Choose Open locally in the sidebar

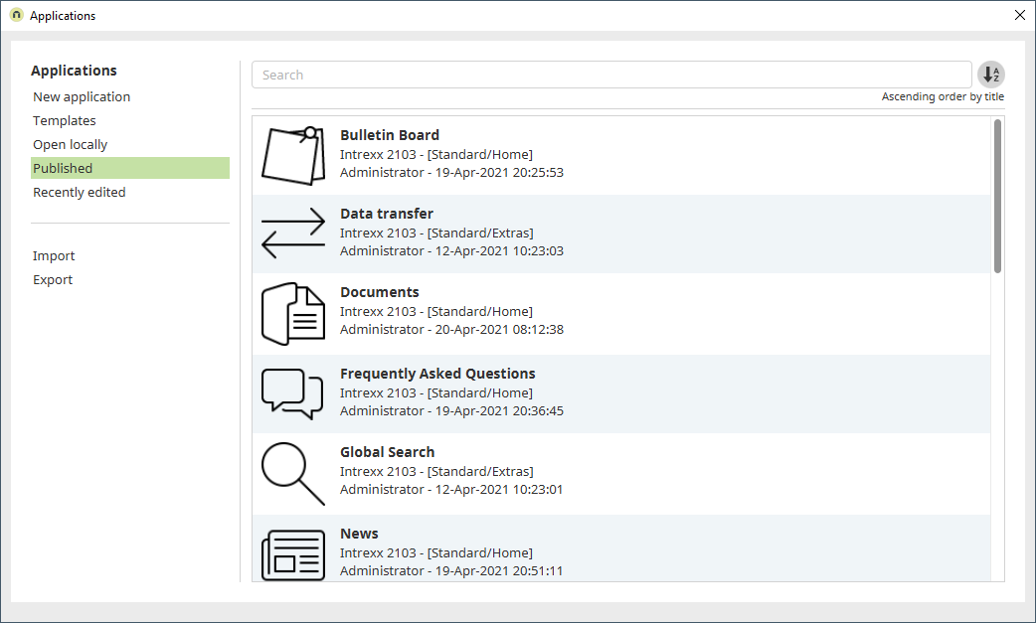[x=70, y=144]
